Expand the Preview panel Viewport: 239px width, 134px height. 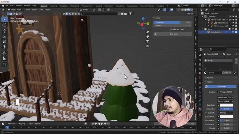click(x=210, y=78)
